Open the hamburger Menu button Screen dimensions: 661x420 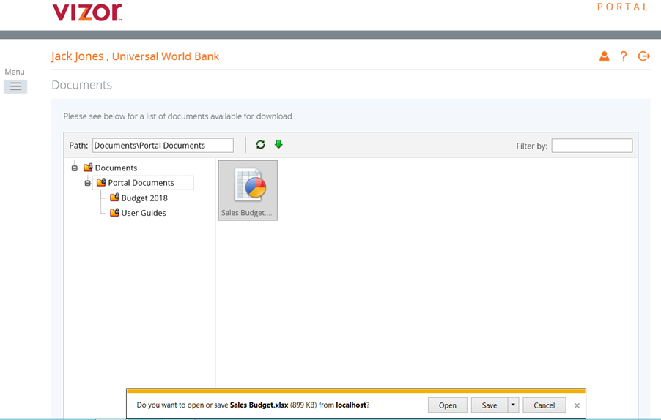[x=15, y=86]
